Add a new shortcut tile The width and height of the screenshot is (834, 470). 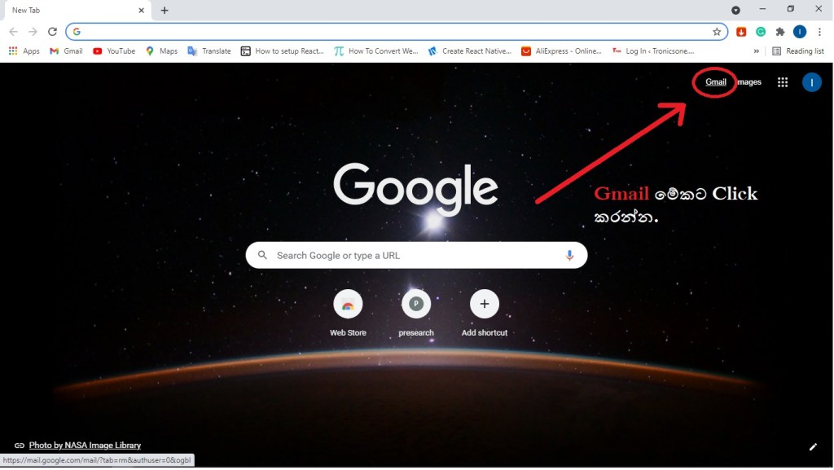[484, 314]
